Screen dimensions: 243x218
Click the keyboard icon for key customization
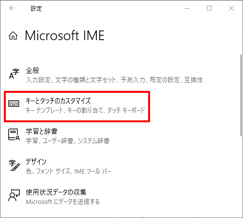14,103
